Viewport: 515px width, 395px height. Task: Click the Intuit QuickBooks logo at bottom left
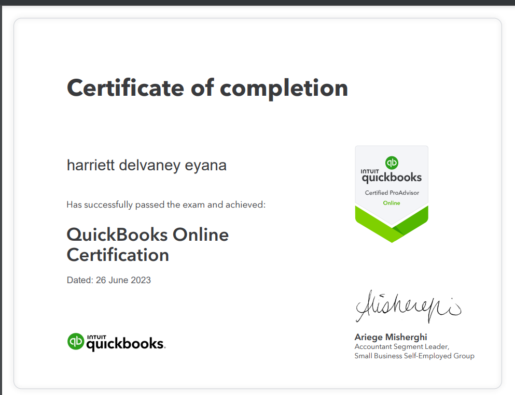pos(116,342)
